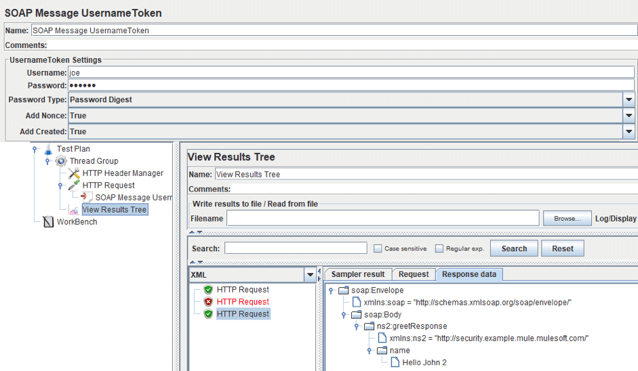This screenshot has height=371, width=638.
Task: Click the HTTP Header Manager tools icon
Action: click(x=74, y=173)
